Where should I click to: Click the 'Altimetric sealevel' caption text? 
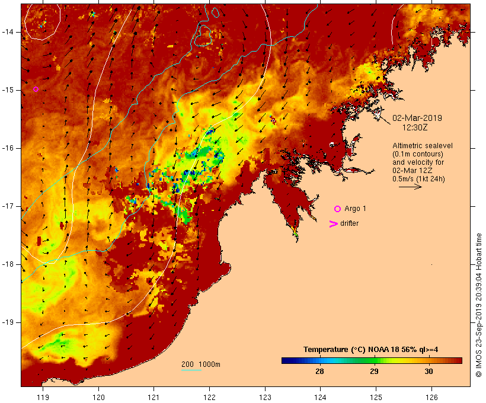[x=423, y=146]
